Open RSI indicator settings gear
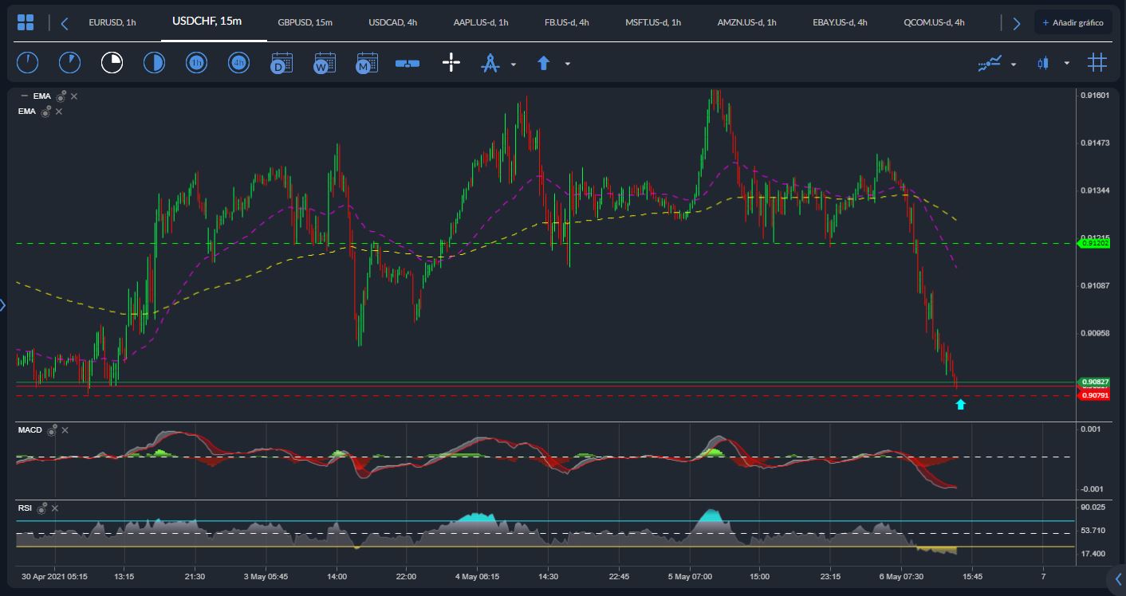Screen dimensions: 1126x596 coord(42,508)
